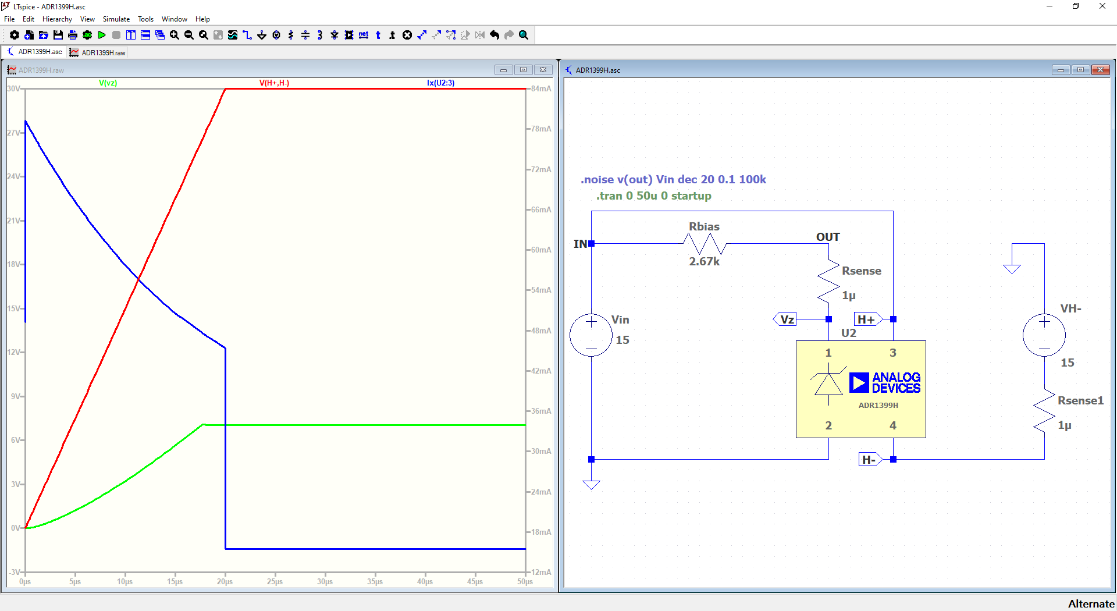Close the ADR1399H.raw plot window
This screenshot has height=611, width=1117.
click(x=543, y=70)
